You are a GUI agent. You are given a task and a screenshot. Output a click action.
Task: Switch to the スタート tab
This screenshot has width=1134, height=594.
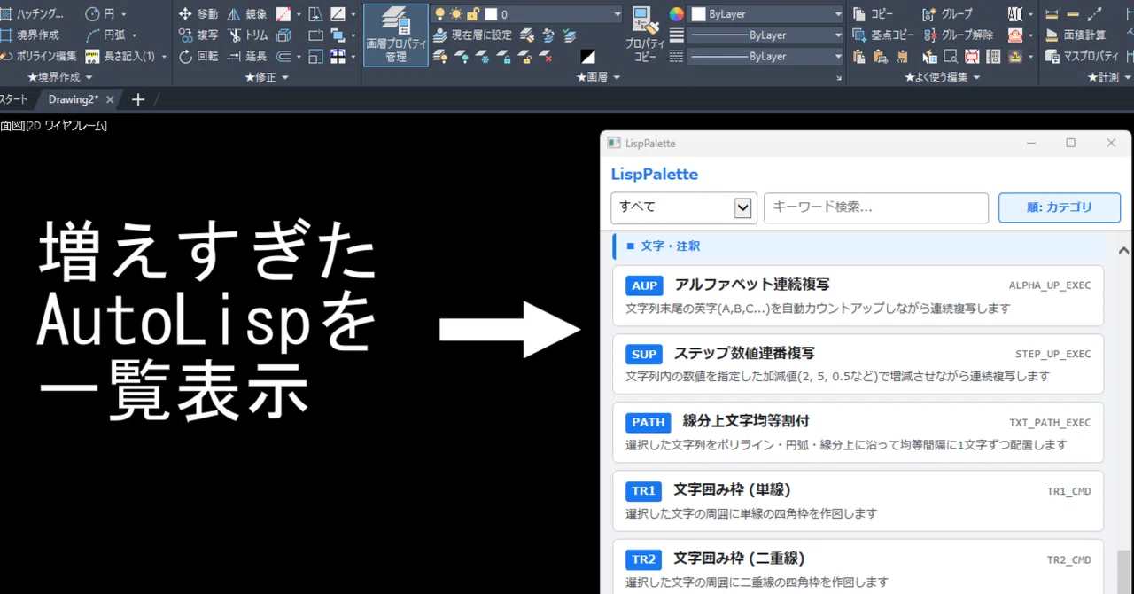coord(13,99)
